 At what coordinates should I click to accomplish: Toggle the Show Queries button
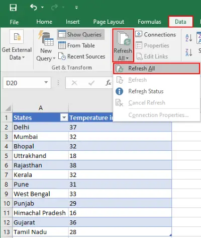pos(81,34)
